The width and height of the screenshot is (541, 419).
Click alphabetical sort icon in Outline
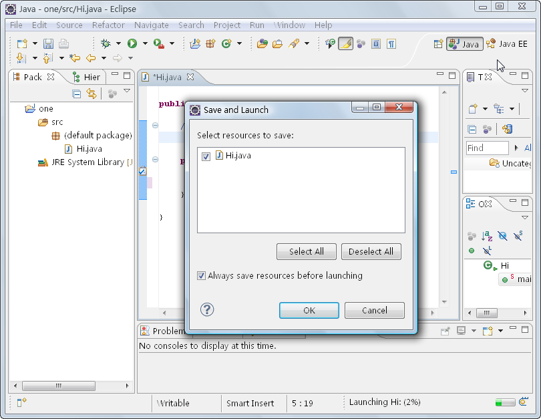pos(488,236)
